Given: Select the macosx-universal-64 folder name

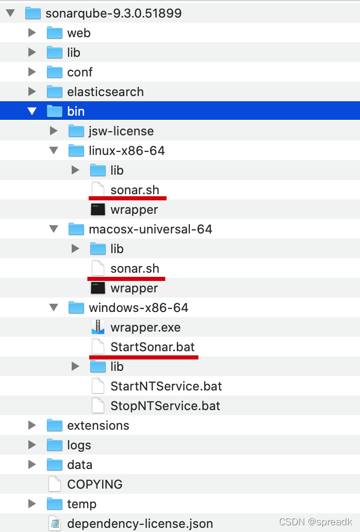Looking at the screenshot, I should [151, 229].
